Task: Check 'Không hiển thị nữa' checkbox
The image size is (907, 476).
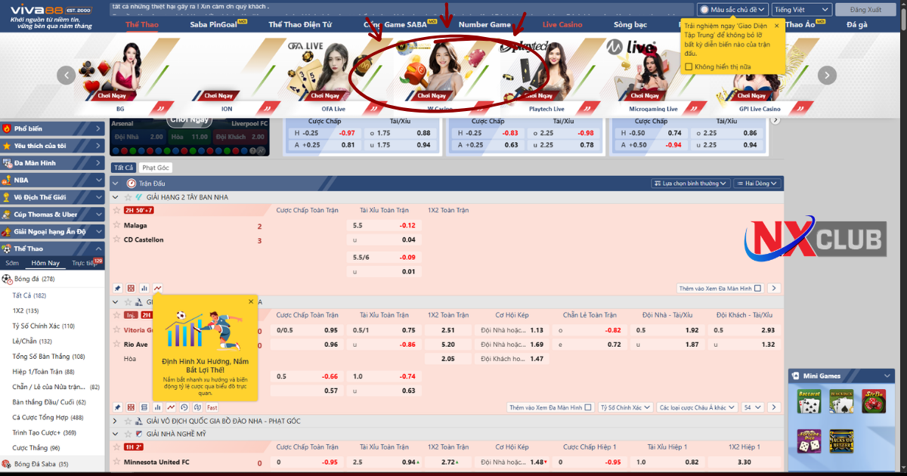Action: pos(689,66)
